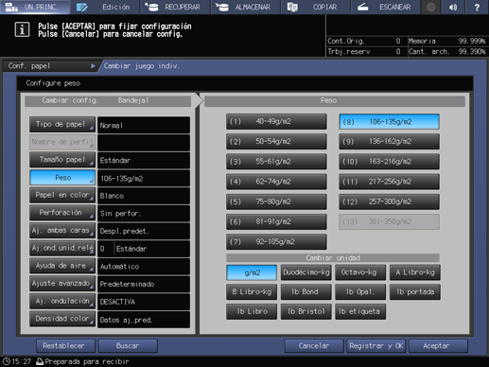Select the Peso setting button
This screenshot has height=367, width=489.
pos(62,178)
